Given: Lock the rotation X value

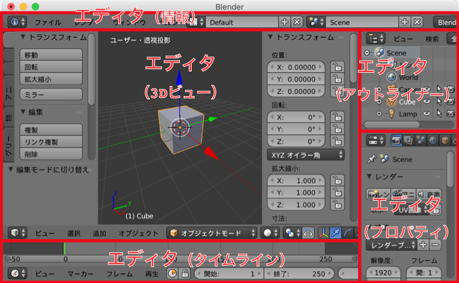Looking at the screenshot, I should [337, 117].
